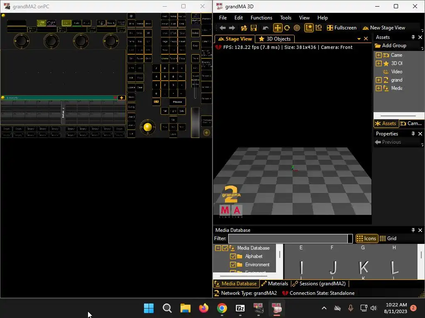The width and height of the screenshot is (425, 318).
Task: Open the Windows Start menu
Action: tap(149, 308)
